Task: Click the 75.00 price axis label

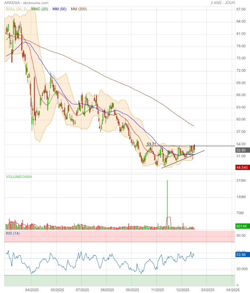Action: 241,58
